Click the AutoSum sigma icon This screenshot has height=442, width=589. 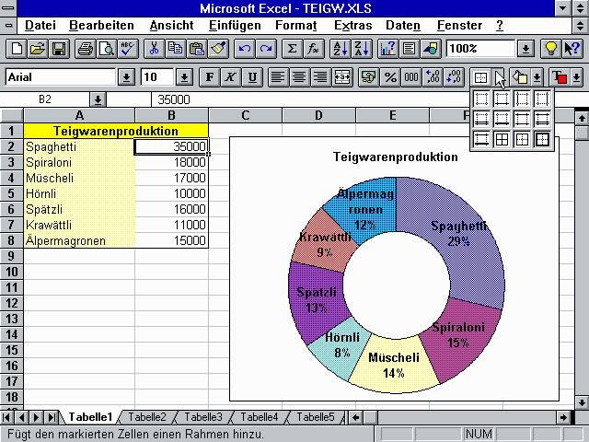[x=293, y=49]
